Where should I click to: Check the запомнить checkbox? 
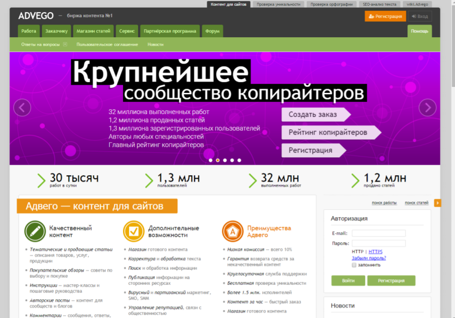point(354,265)
